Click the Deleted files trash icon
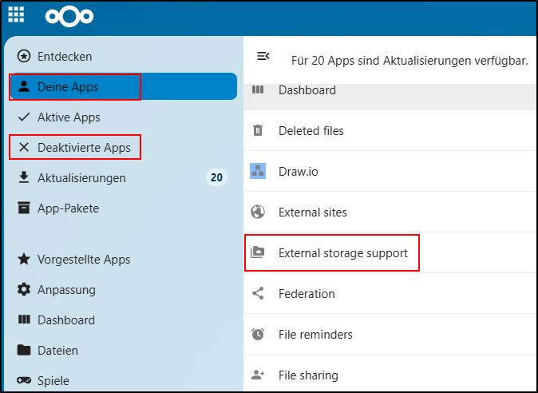Image resolution: width=538 pixels, height=393 pixels. click(258, 130)
